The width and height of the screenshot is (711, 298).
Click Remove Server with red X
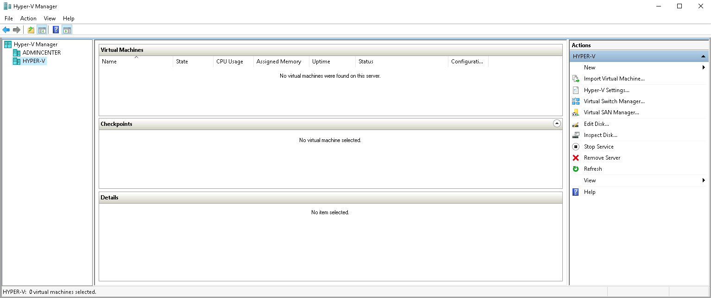click(x=602, y=158)
